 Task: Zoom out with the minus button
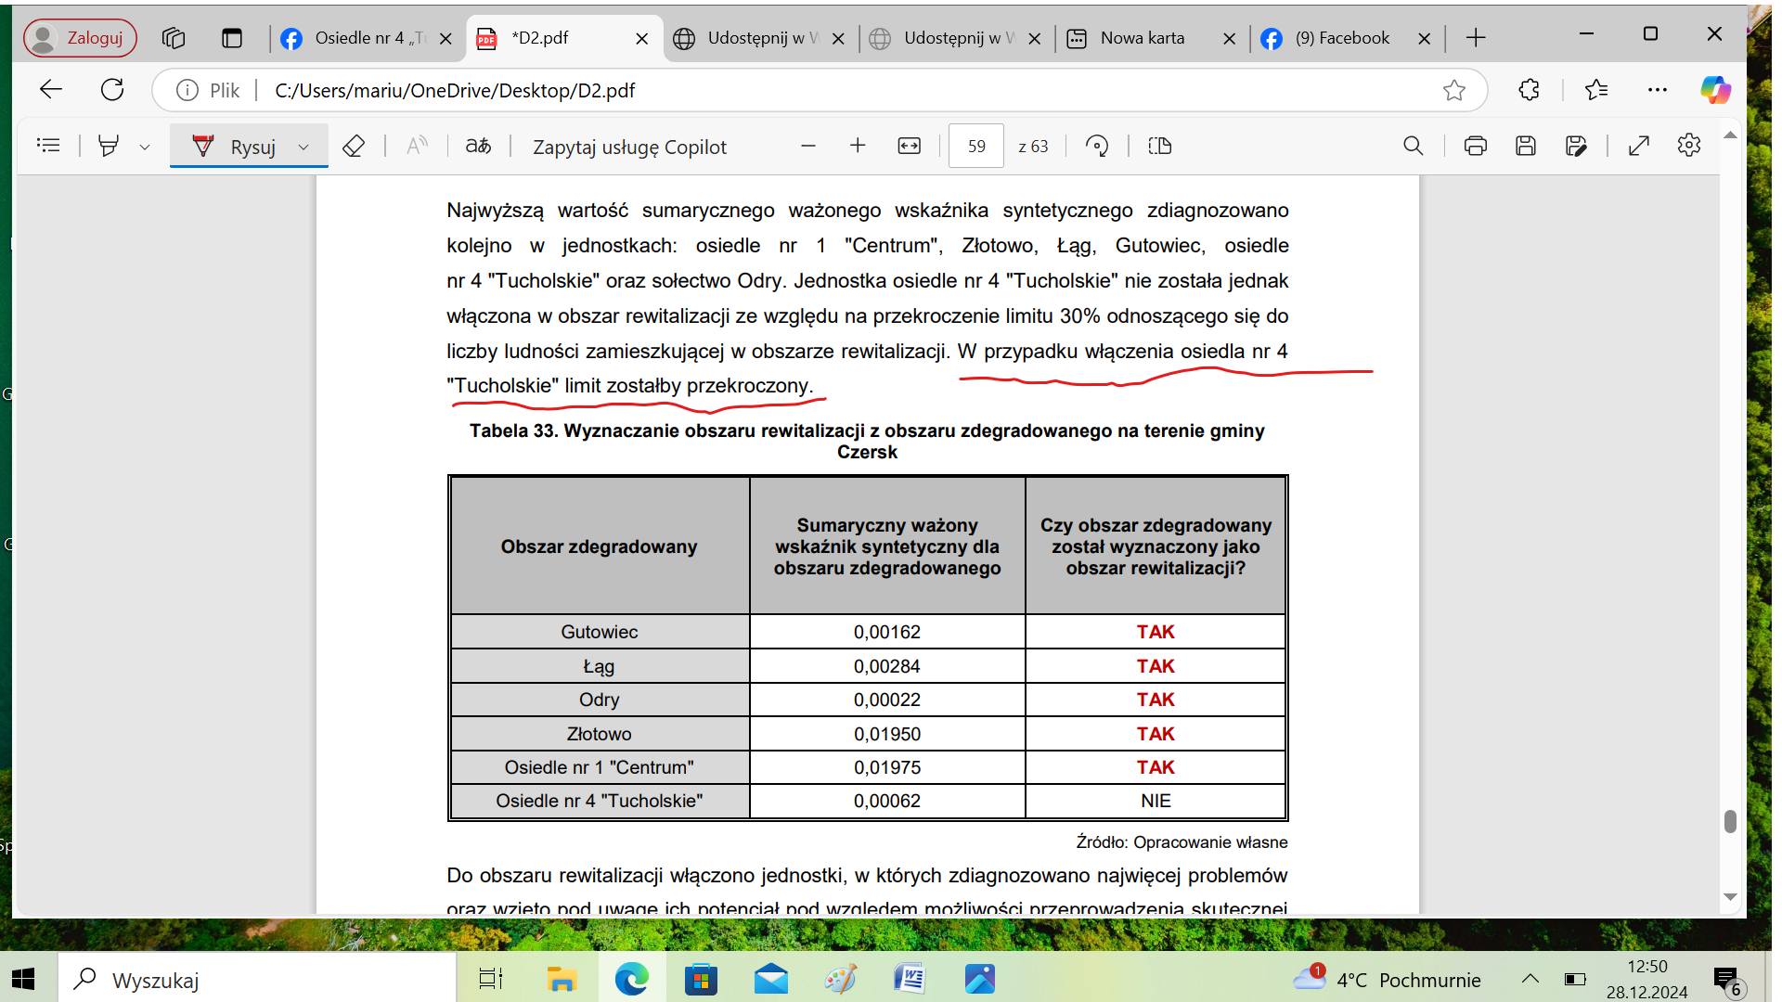pos(808,146)
